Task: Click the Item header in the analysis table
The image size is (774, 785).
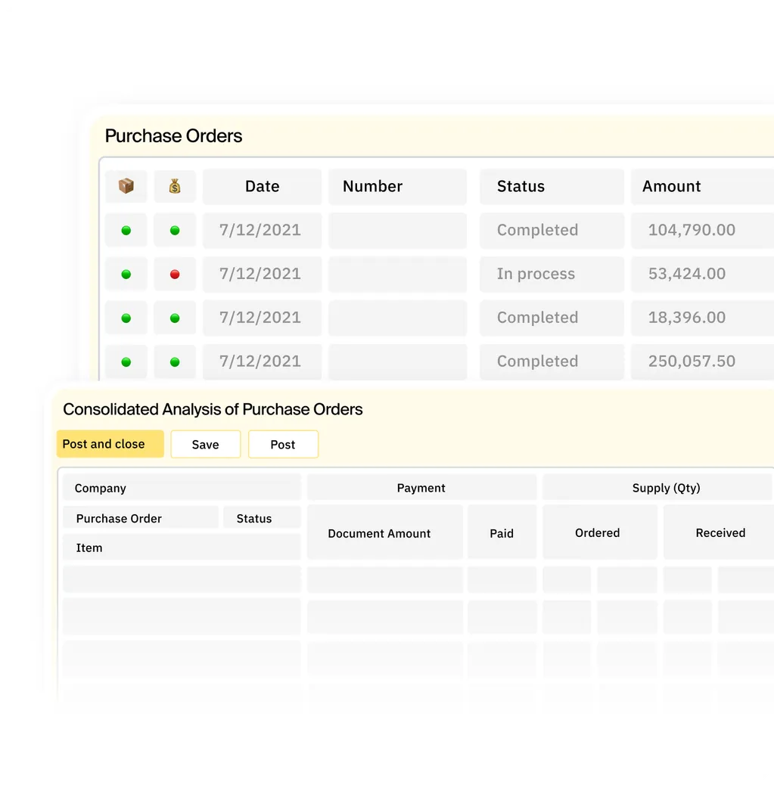Action: 182,548
